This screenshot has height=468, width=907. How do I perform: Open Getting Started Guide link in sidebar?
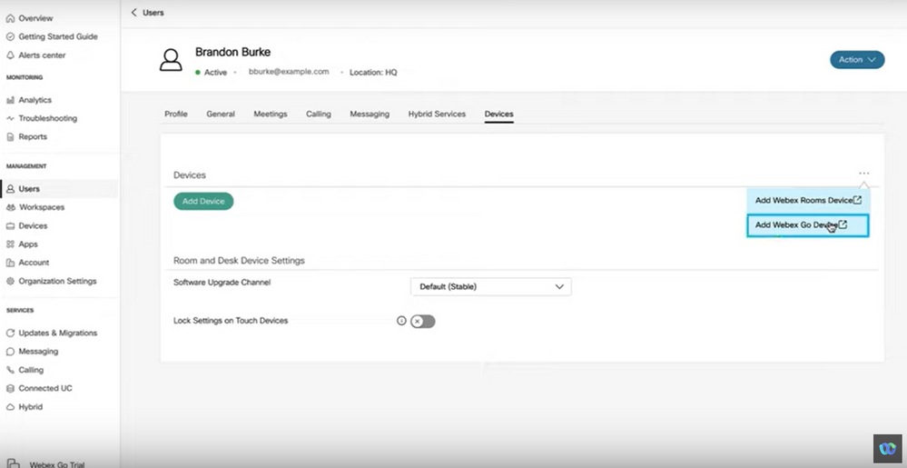pos(58,36)
